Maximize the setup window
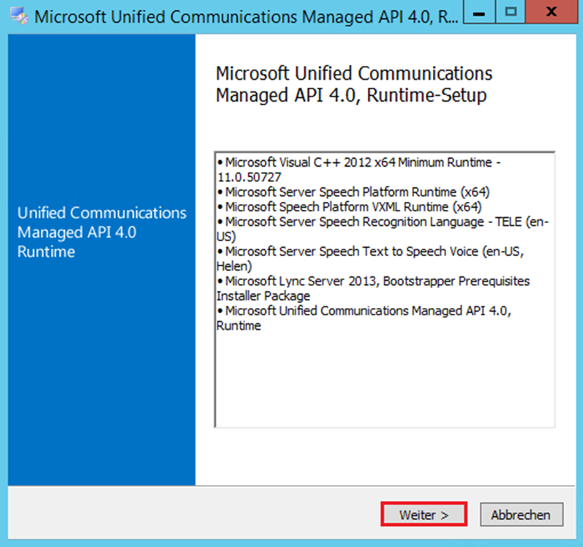 511,14
